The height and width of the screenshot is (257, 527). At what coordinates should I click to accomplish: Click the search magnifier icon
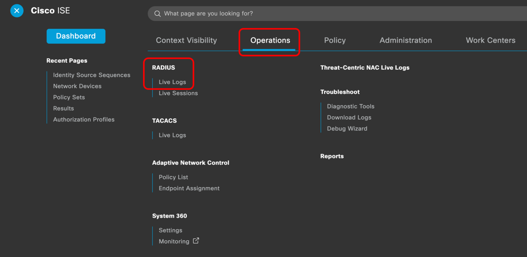(x=157, y=14)
